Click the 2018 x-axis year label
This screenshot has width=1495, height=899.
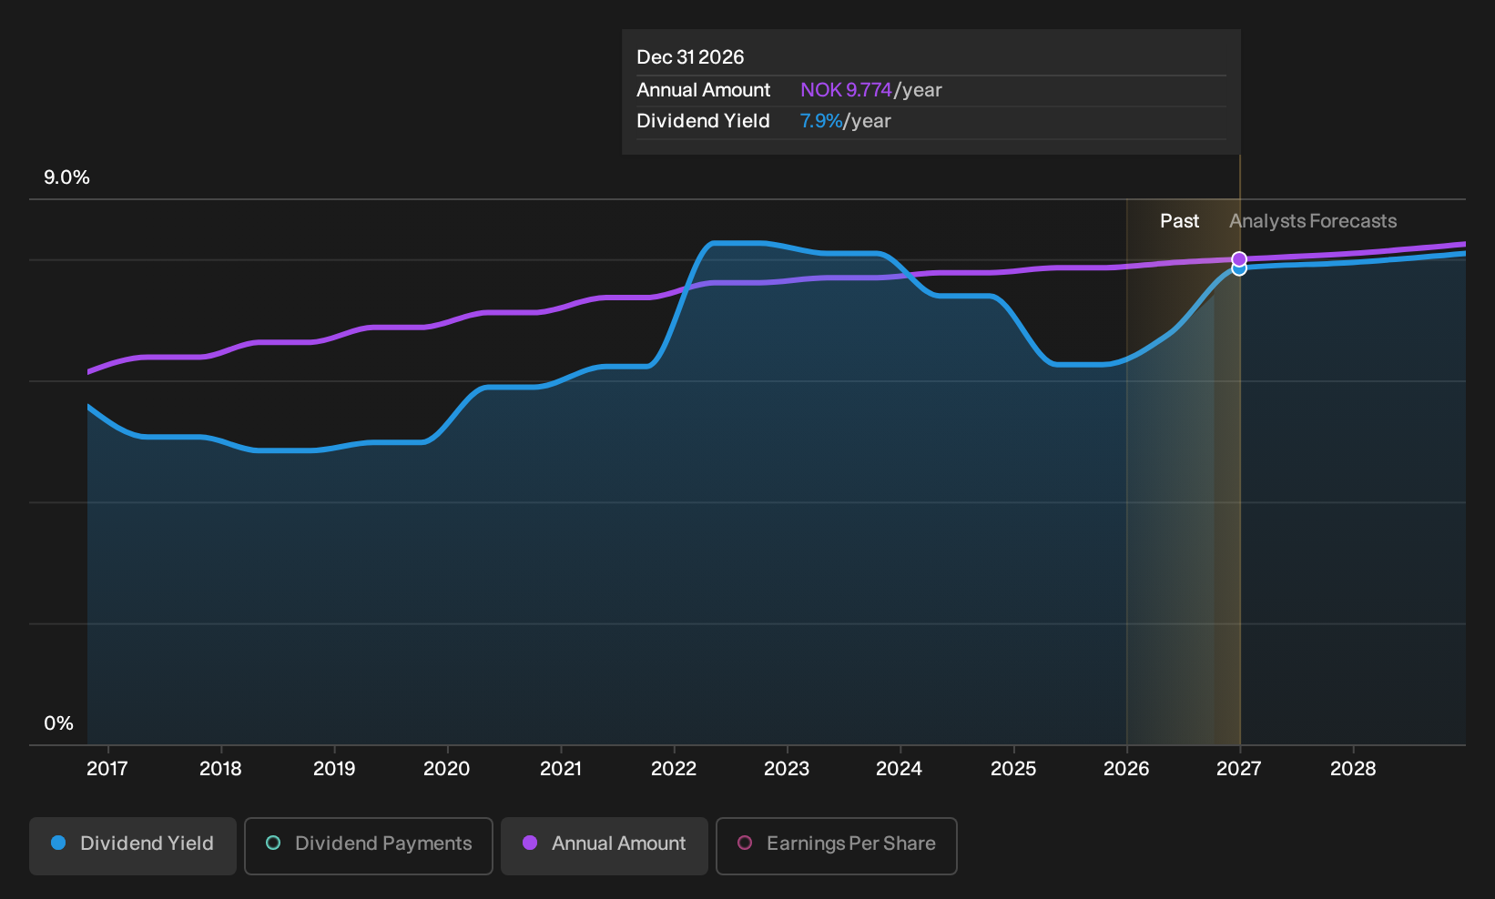(220, 769)
